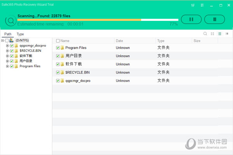Select 软件下载 name in file list
Viewport: 233px width, 155px height.
tap(73, 64)
